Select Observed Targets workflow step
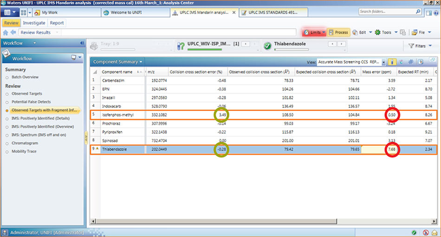 (27, 94)
